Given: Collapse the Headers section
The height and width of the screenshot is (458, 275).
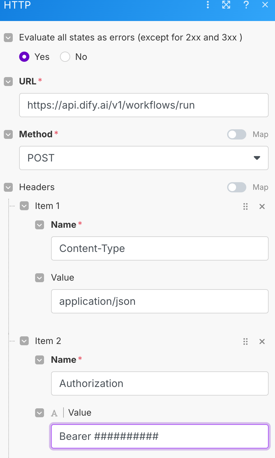Looking at the screenshot, I should 8,187.
